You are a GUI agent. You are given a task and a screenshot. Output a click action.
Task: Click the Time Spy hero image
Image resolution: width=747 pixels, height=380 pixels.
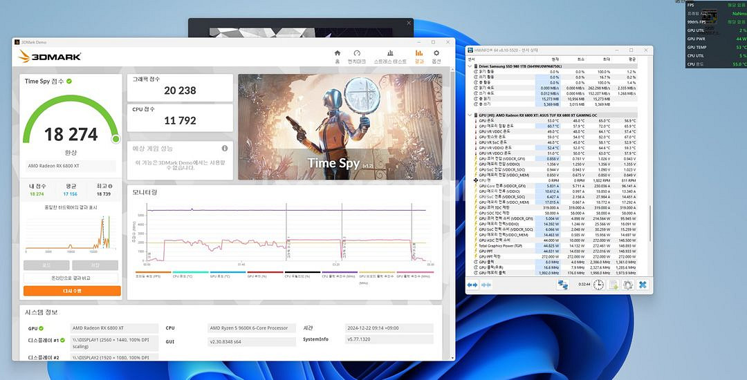pos(340,126)
